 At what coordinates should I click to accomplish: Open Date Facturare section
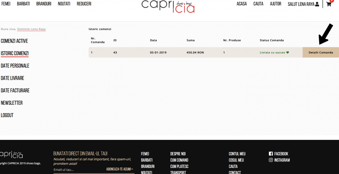coord(15,91)
